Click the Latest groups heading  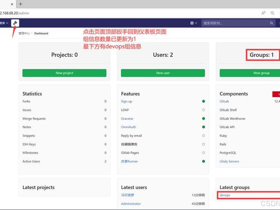click(x=234, y=187)
